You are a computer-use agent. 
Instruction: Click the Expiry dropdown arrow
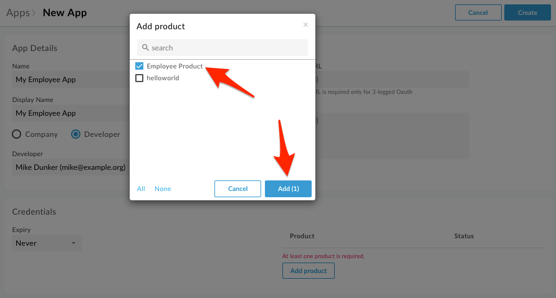[74, 243]
